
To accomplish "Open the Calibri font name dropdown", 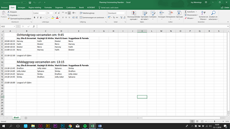I will point(46,13).
